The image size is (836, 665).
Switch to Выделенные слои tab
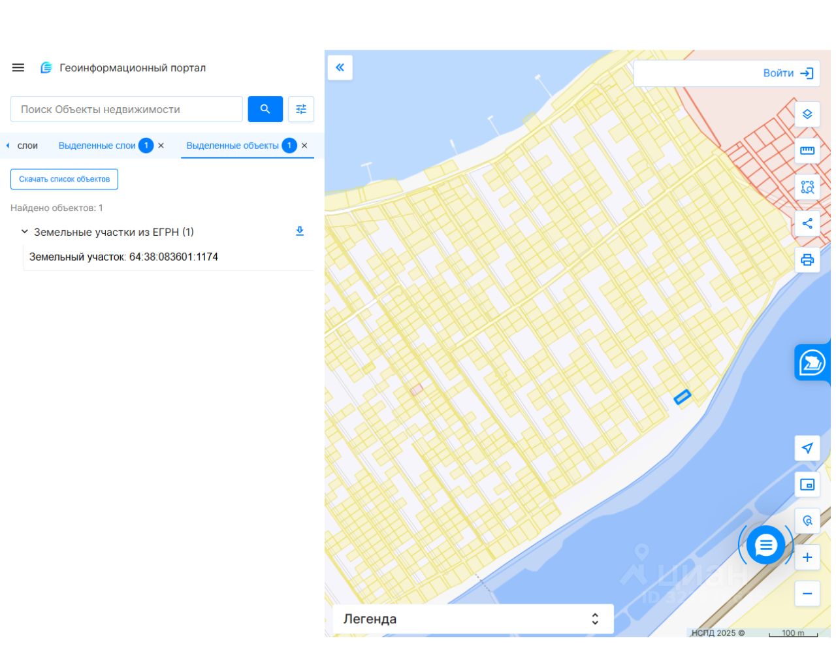97,146
